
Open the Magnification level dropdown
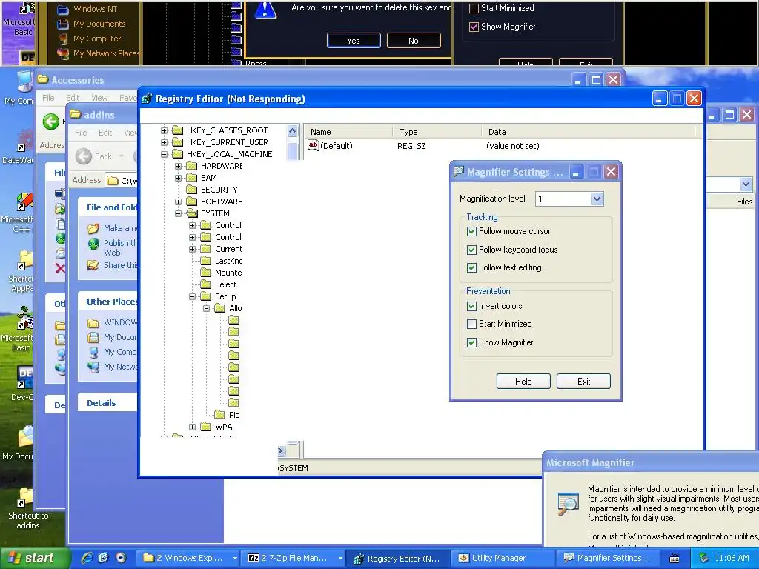pos(597,199)
